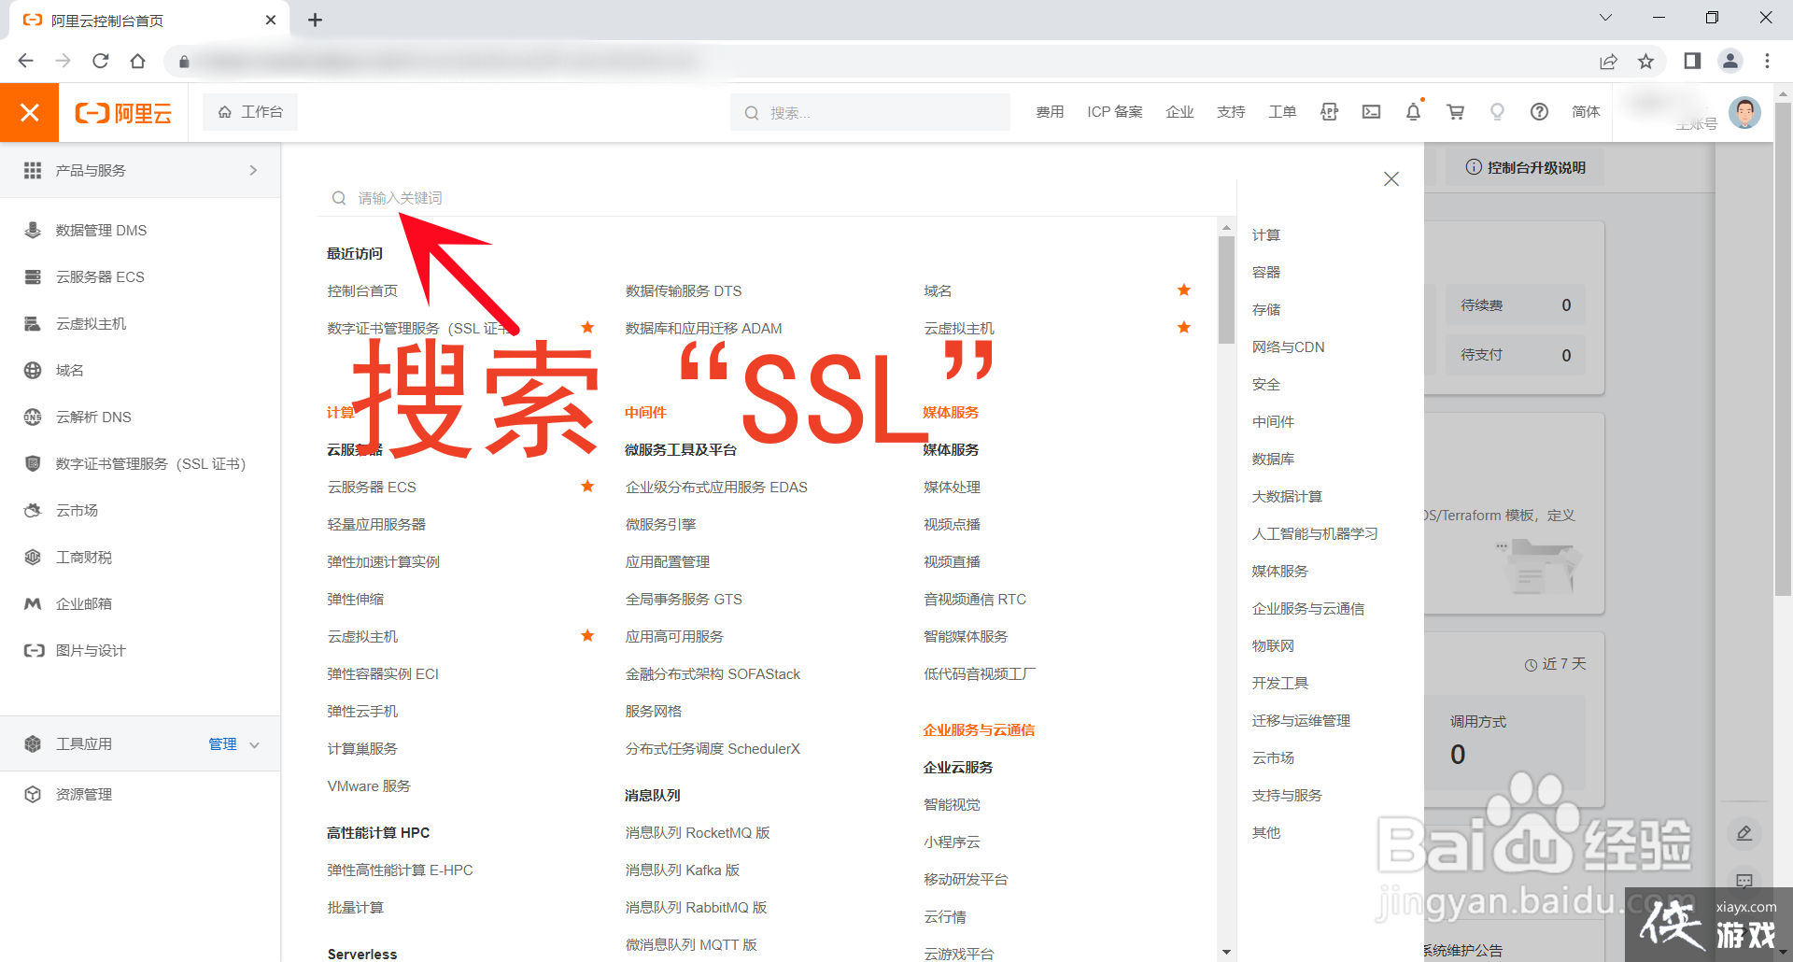Open 数据传输服务 DTS
1793x962 pixels.
coord(684,290)
